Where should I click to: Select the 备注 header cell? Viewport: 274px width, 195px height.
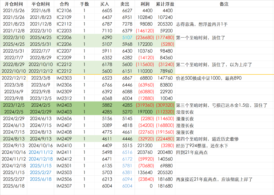point(224,4)
